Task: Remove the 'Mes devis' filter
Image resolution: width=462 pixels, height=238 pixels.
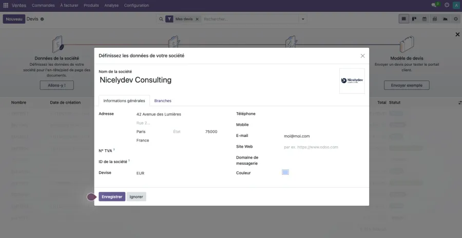Action: (x=197, y=19)
